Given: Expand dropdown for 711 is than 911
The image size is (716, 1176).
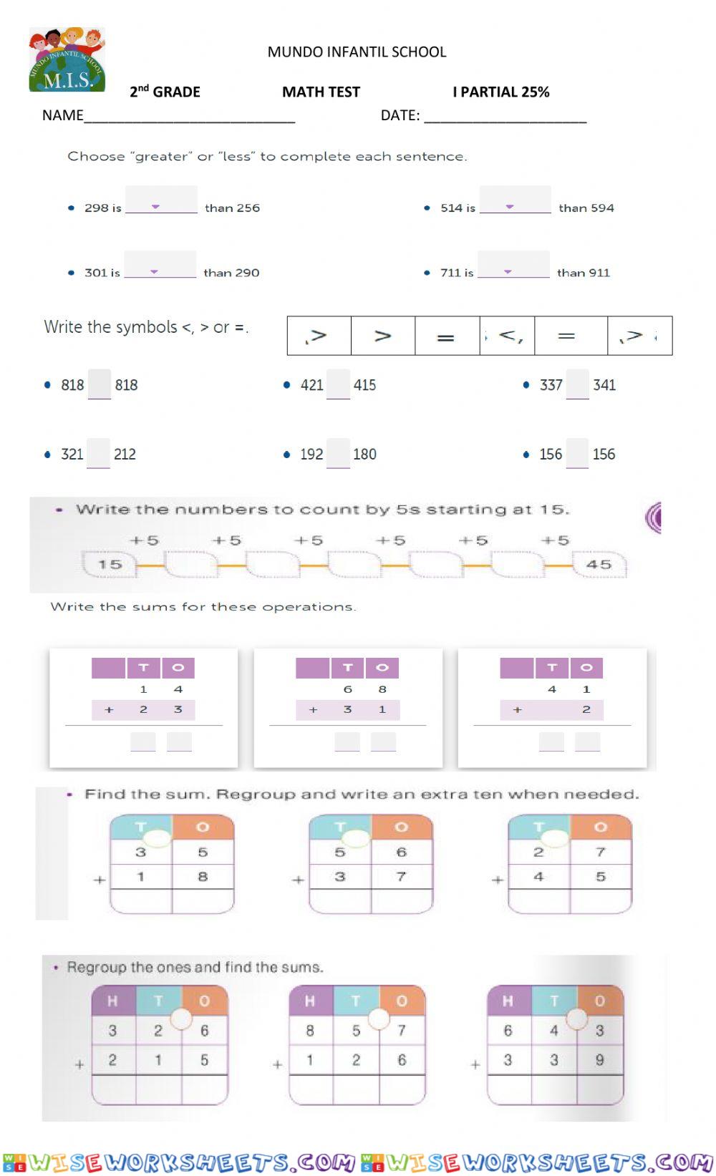Looking at the screenshot, I should pyautogui.click(x=513, y=264).
